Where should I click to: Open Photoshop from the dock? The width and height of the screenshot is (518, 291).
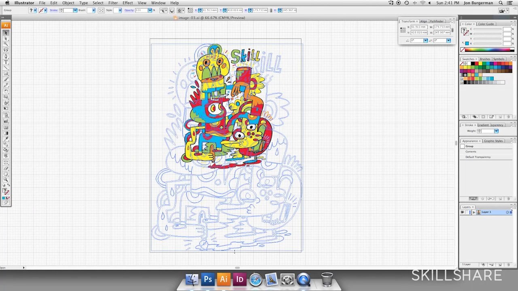click(208, 279)
